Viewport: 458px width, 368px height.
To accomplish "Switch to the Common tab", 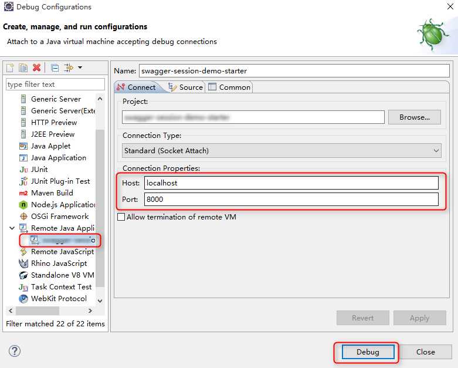I will 229,87.
